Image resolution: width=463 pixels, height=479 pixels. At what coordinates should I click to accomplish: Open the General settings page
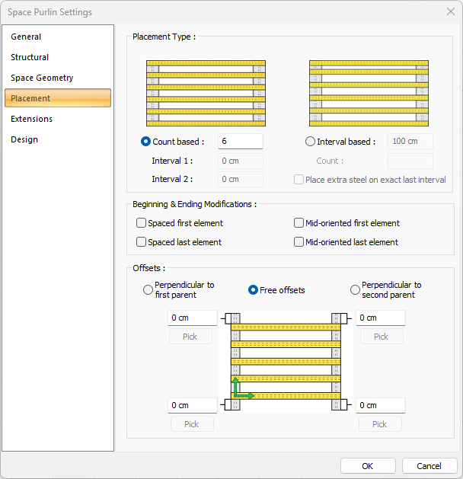[26, 37]
